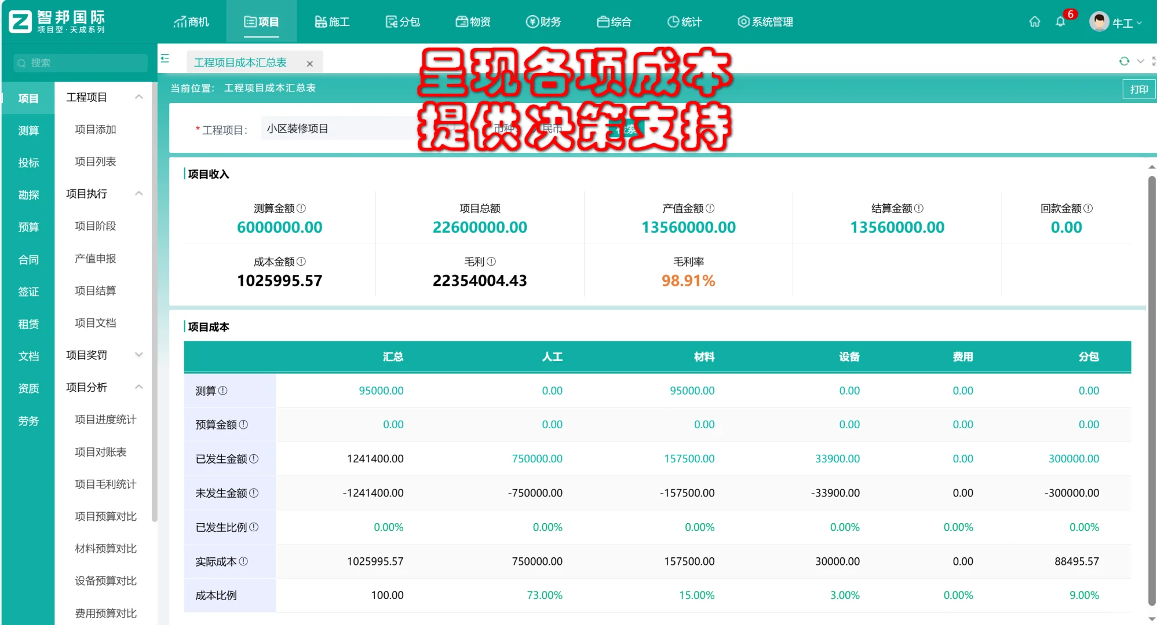Switch to the 项目 navigation tab
The width and height of the screenshot is (1157, 625).
262,21
